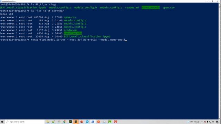Open the red PowerPoint taskbar icon
The height and width of the screenshot is (124, 221).
(x=81, y=122)
